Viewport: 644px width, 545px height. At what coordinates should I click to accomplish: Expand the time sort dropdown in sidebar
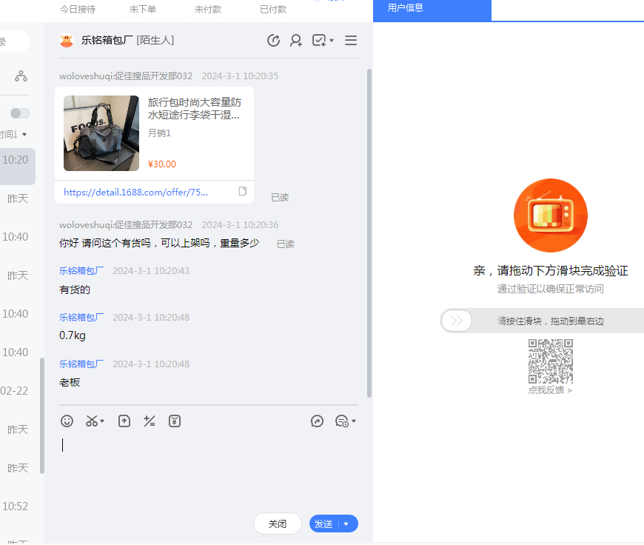24,135
